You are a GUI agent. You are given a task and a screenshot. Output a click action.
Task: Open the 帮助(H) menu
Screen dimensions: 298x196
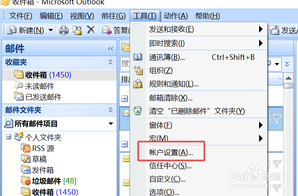[207, 16]
